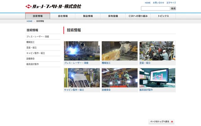Click the red up-arrow icon
This screenshot has width=201, height=126.
tap(172, 122)
